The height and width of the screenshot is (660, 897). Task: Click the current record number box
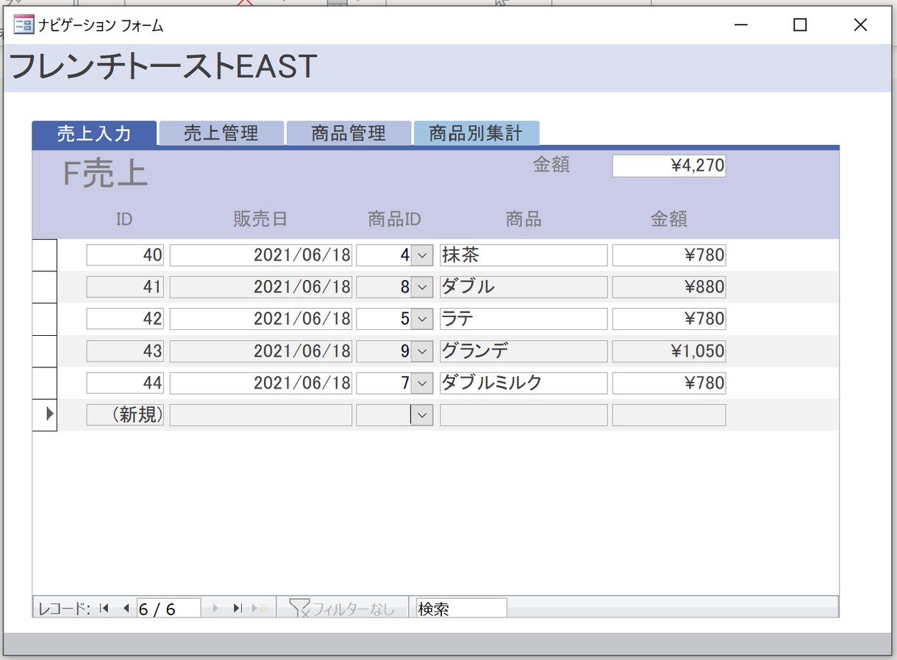[168, 609]
